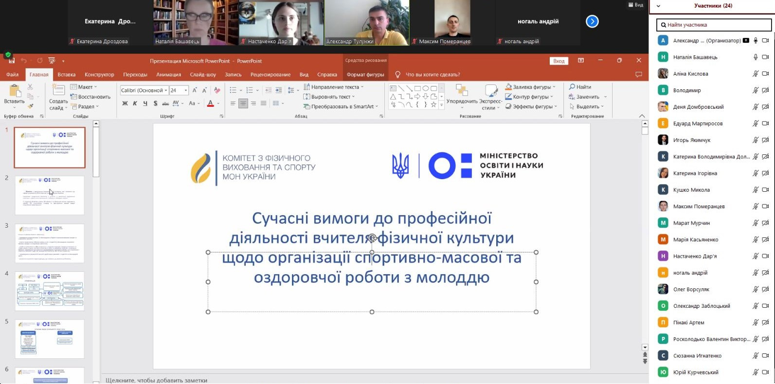The image size is (775, 384).
Task: Open ribbon display options icon
Action: click(581, 61)
